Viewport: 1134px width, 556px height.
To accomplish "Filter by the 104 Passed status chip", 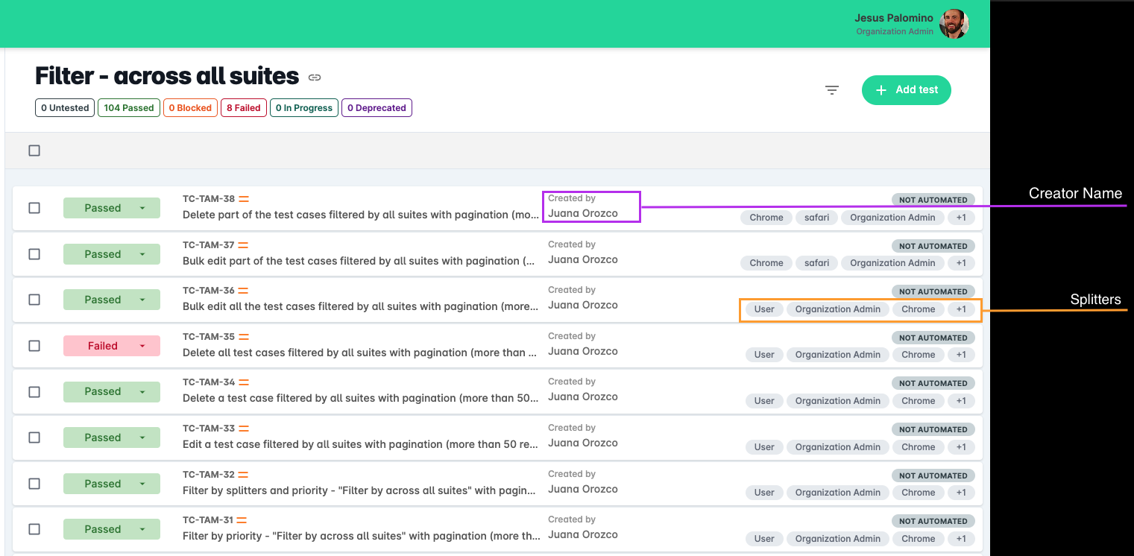I will tap(129, 108).
